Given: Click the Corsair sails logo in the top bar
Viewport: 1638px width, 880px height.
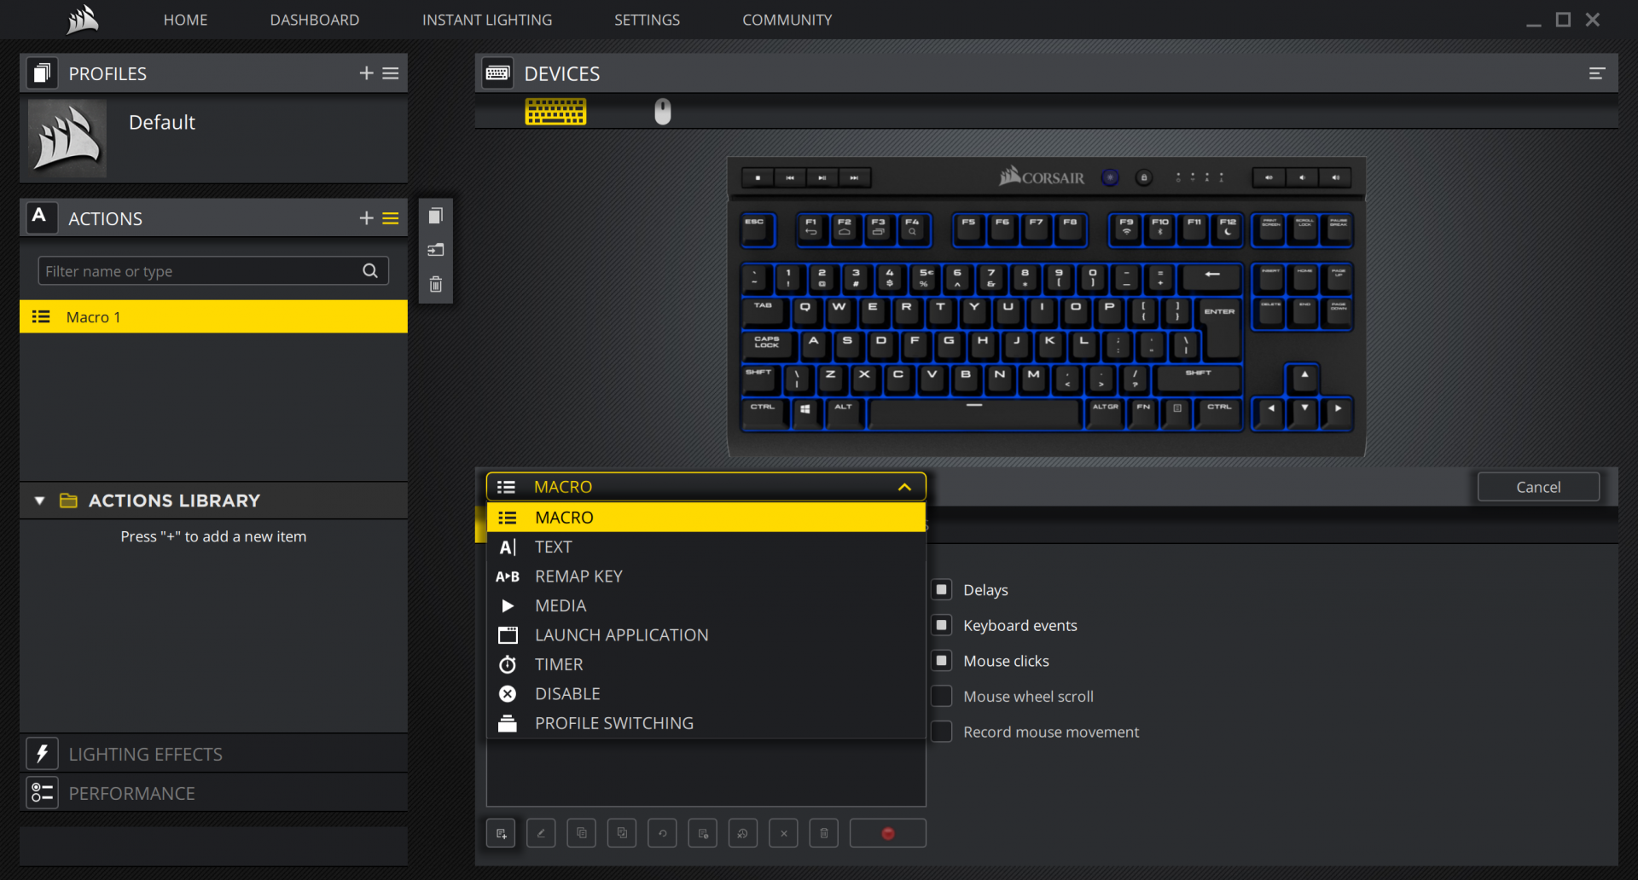Looking at the screenshot, I should tap(83, 20).
